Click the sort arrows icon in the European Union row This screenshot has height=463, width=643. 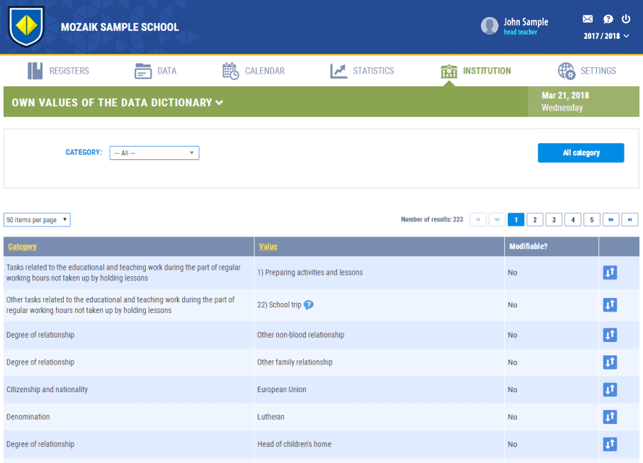tap(610, 389)
